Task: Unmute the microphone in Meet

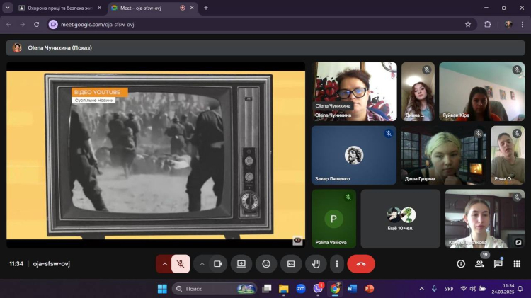Action: point(181,264)
